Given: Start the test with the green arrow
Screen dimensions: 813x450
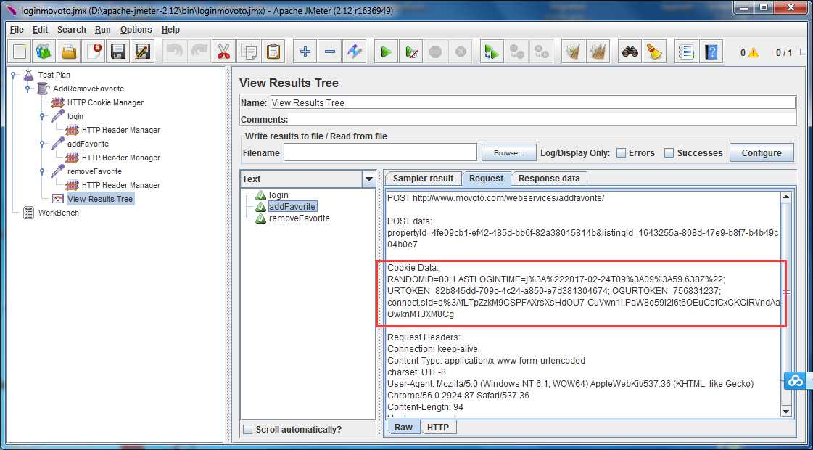Looking at the screenshot, I should [386, 52].
